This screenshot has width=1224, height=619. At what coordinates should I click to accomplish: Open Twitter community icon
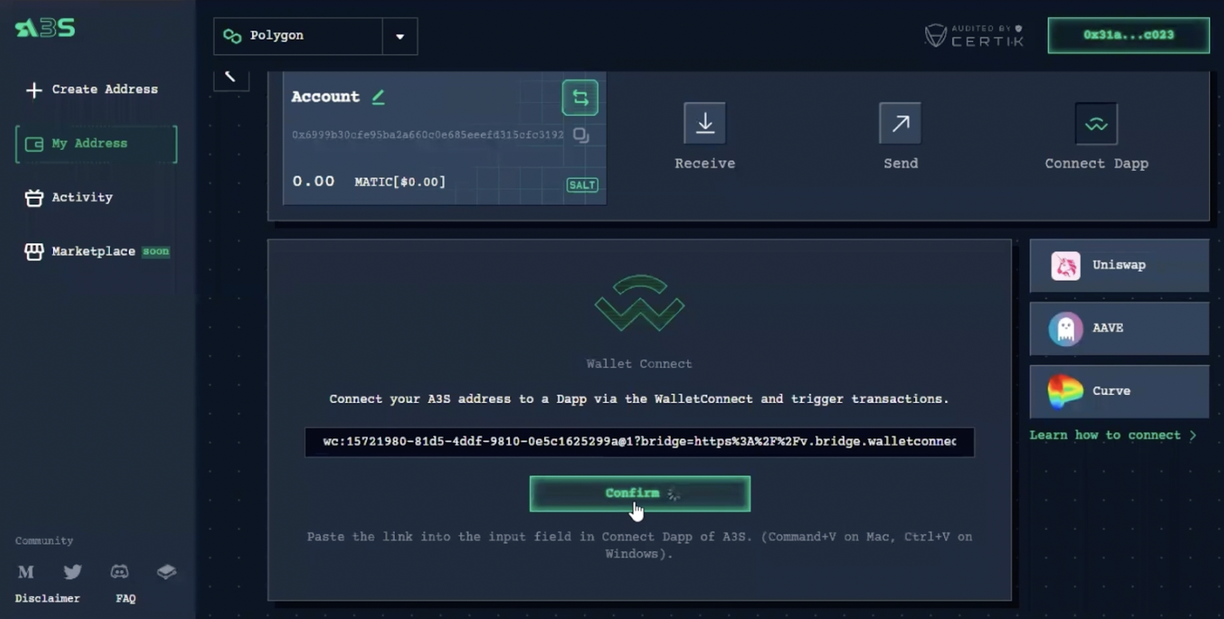coord(73,572)
